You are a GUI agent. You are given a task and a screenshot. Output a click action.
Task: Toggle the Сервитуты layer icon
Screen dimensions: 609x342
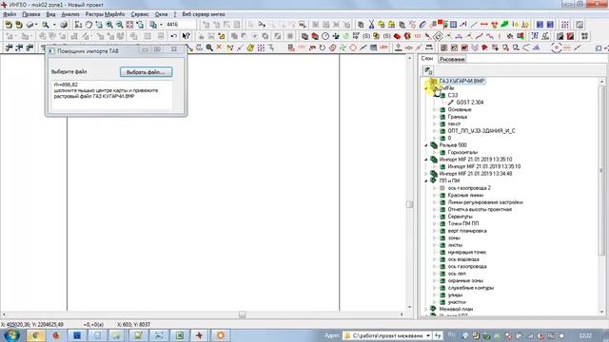point(442,217)
